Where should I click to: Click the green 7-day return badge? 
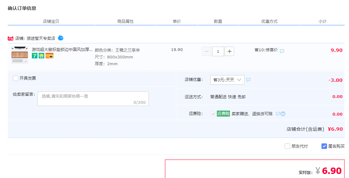coord(35,56)
